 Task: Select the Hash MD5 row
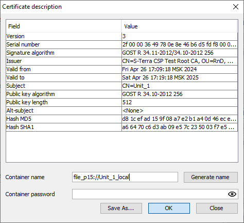pos(122,119)
